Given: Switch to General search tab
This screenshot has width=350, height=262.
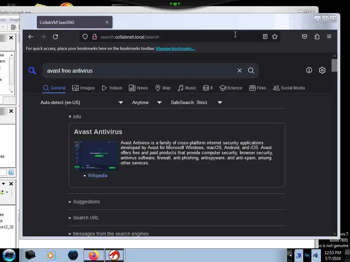Looking at the screenshot, I should pyautogui.click(x=54, y=88).
